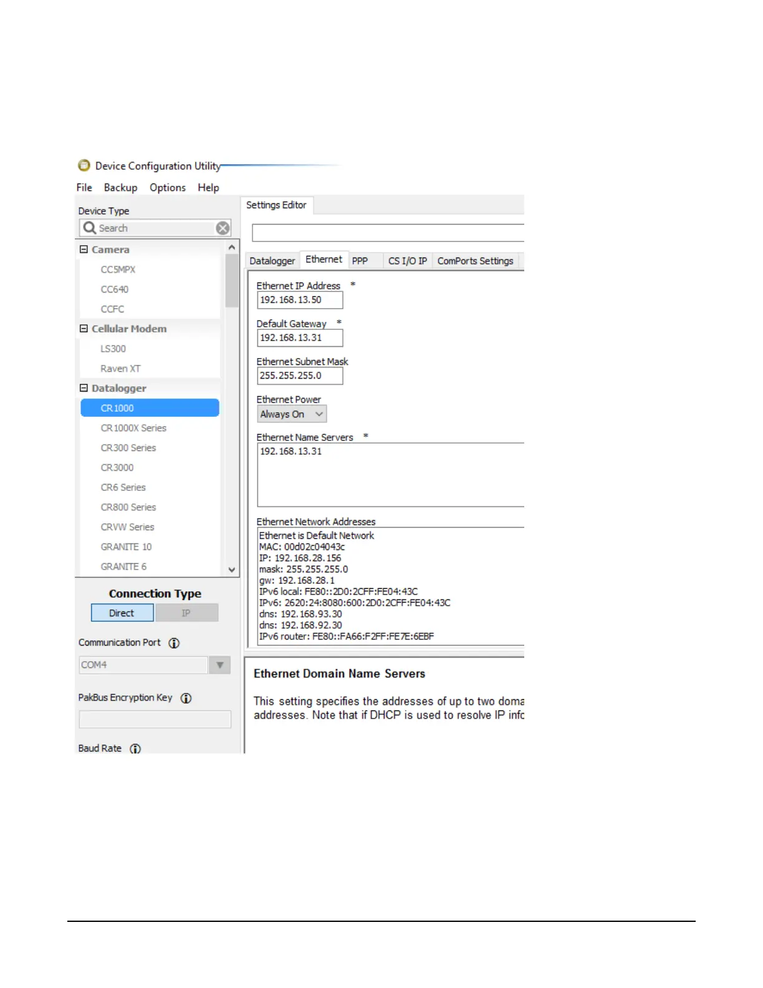Click the IPv6 local address line
Viewport: 763px width, 988px height.
(x=338, y=592)
